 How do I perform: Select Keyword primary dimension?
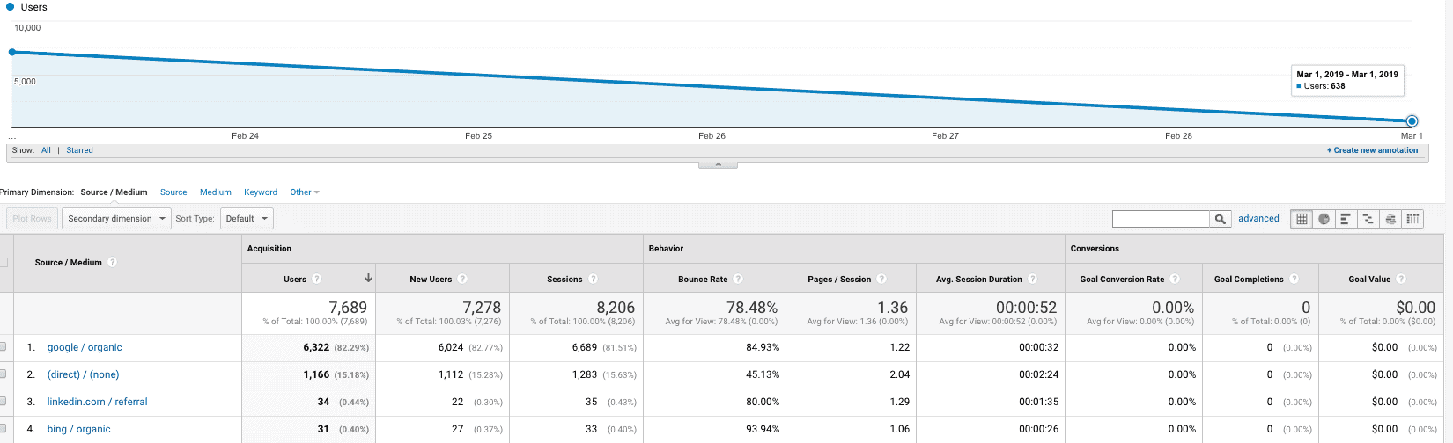click(x=261, y=192)
